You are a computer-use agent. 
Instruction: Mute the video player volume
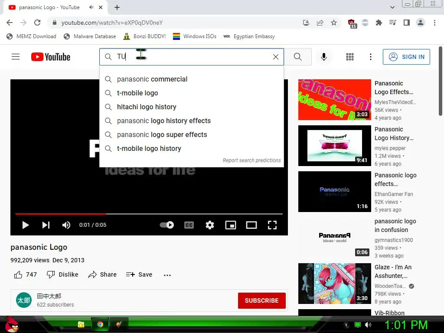pos(66,225)
